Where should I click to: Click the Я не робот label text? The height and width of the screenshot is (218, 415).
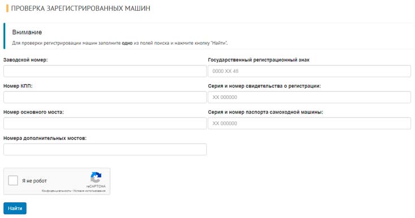[34, 181]
